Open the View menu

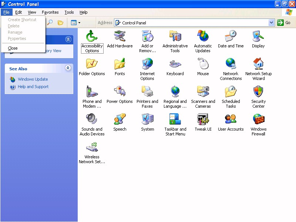pos(32,12)
